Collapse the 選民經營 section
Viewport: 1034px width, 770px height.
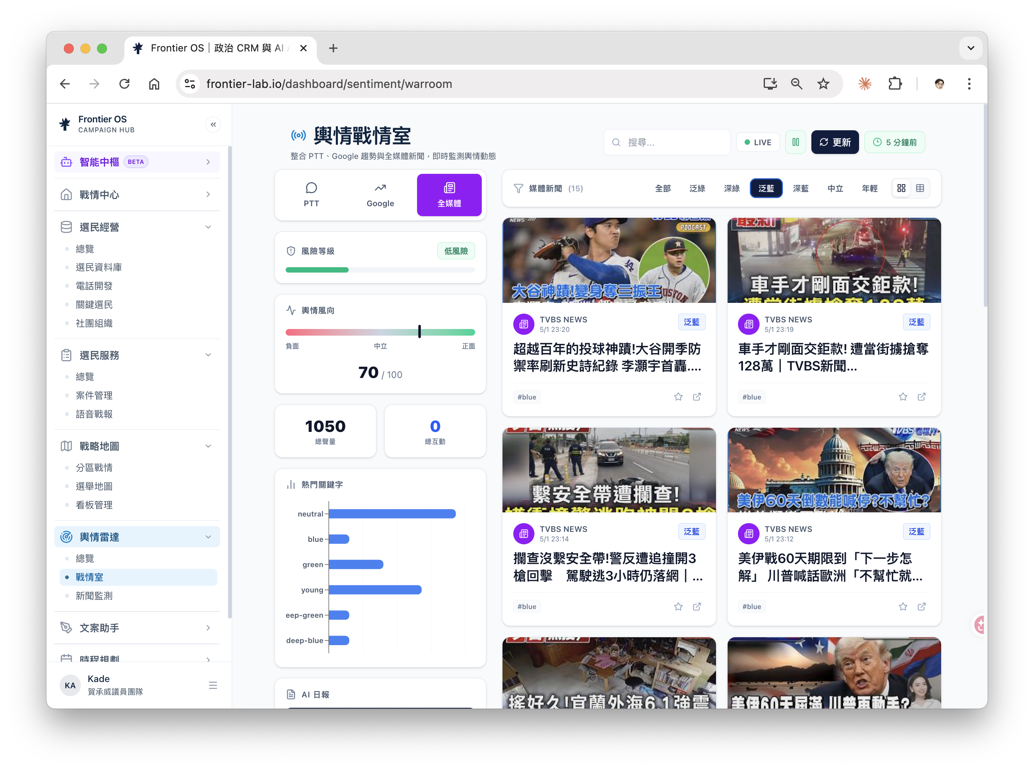click(x=137, y=227)
